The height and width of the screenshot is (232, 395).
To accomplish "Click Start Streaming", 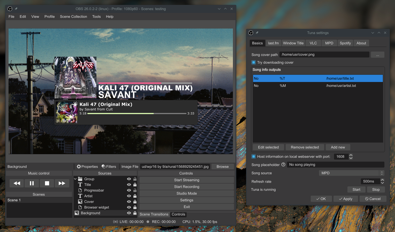I will pyautogui.click(x=187, y=180).
